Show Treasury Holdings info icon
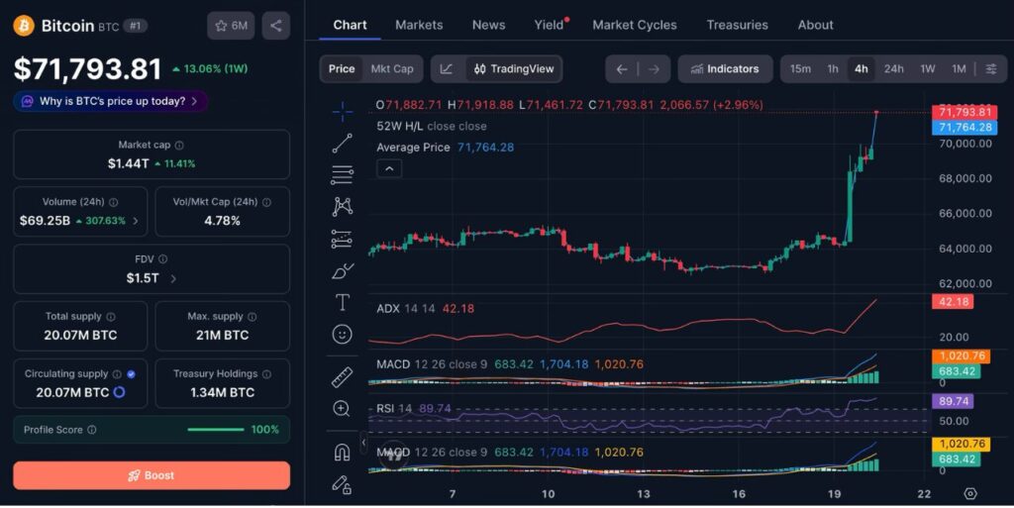The image size is (1014, 508). pyautogui.click(x=266, y=374)
